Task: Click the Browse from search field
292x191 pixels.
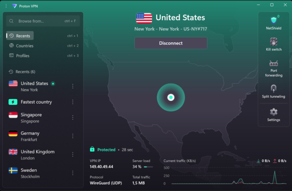Action: [43, 21]
